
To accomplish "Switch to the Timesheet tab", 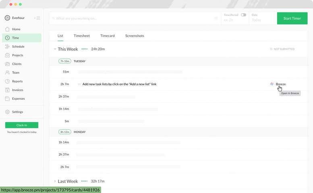I will [x=82, y=36].
